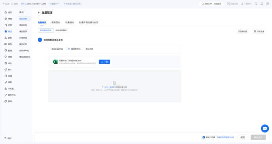
Task: Expand the 营业中 status dropdown
Action: [54, 4]
